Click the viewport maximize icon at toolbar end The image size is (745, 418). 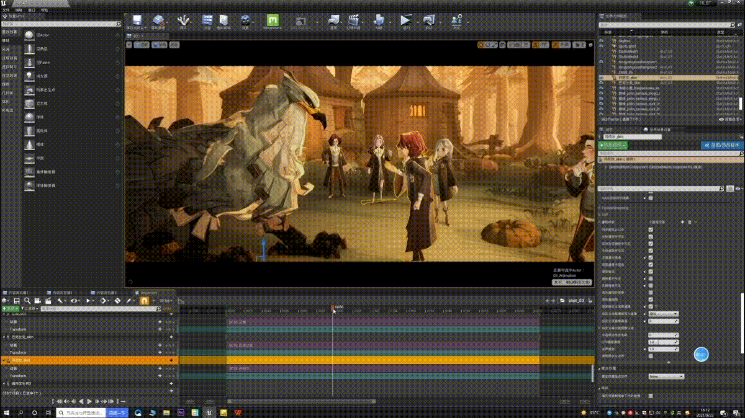coord(590,45)
